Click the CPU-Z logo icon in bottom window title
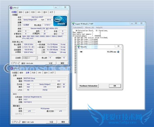 [x=12, y=68]
